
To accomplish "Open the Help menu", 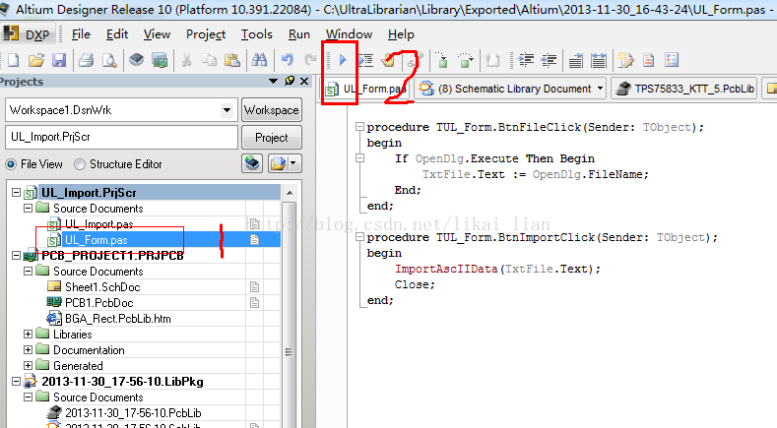I will 401,34.
